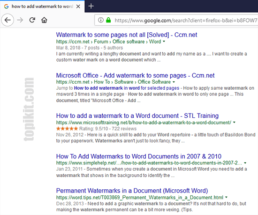The height and width of the screenshot is (215, 258).
Task: Expand dropdown arrow beside ccm.net How To URL
Action: coord(174,82)
